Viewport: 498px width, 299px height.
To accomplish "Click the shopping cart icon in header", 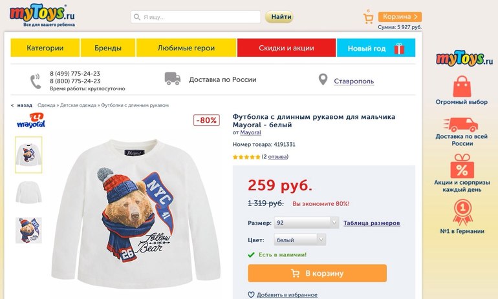I will click(x=369, y=18).
